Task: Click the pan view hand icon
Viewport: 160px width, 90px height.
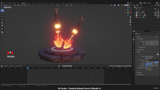Action: (x=130, y=20)
